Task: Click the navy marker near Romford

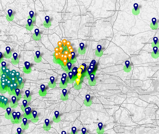Action: (x=127, y=64)
